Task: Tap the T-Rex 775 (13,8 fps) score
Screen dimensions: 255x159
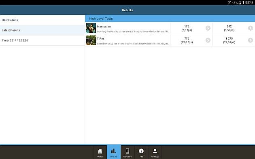Action: click(187, 40)
